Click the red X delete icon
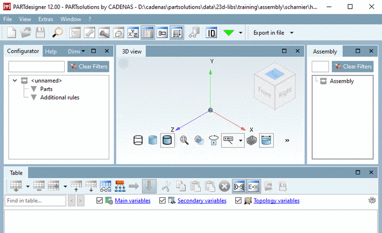382x233 pixels. (225, 187)
